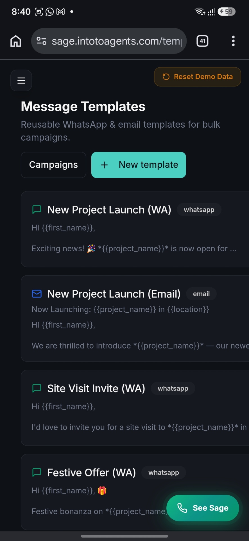This screenshot has width=249, height=541.
Task: Tap the site settings icon in address bar
Action: (x=42, y=41)
